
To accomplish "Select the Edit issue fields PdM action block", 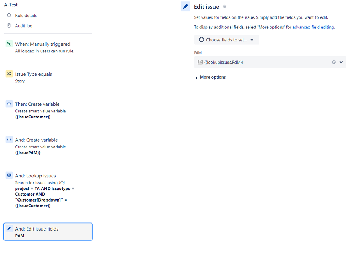I will (x=48, y=232).
